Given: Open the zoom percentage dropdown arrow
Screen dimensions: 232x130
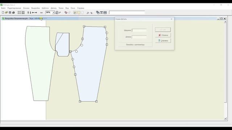Looking at the screenshot, I should 53,13.
